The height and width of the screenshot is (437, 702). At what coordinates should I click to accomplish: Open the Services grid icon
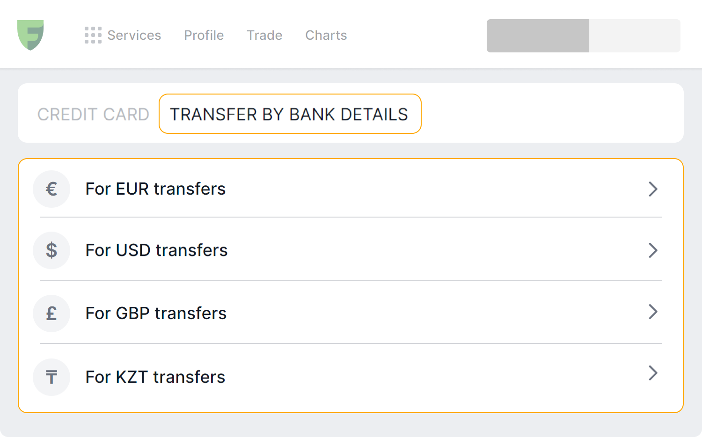pos(93,35)
